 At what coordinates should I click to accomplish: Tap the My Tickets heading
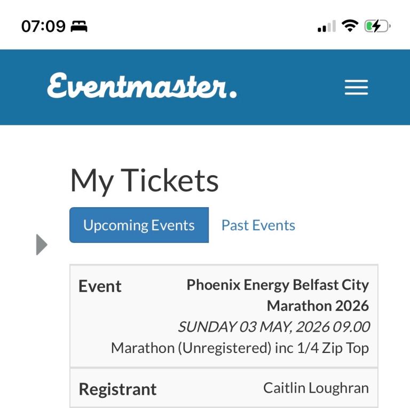[x=144, y=181]
